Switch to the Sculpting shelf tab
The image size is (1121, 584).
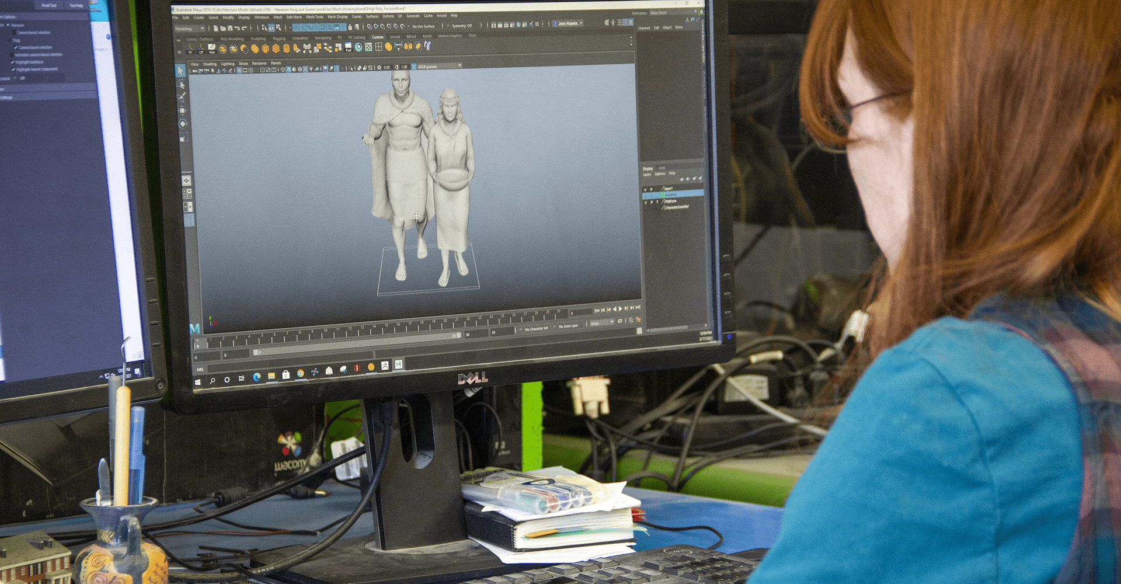point(258,39)
